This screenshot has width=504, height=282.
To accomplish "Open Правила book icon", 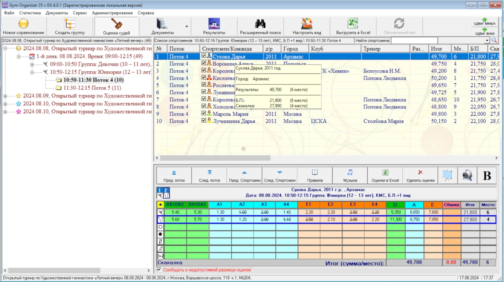I will pos(315,175).
